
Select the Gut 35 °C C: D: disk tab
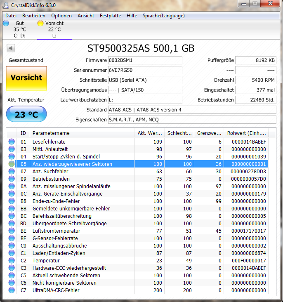(20, 29)
